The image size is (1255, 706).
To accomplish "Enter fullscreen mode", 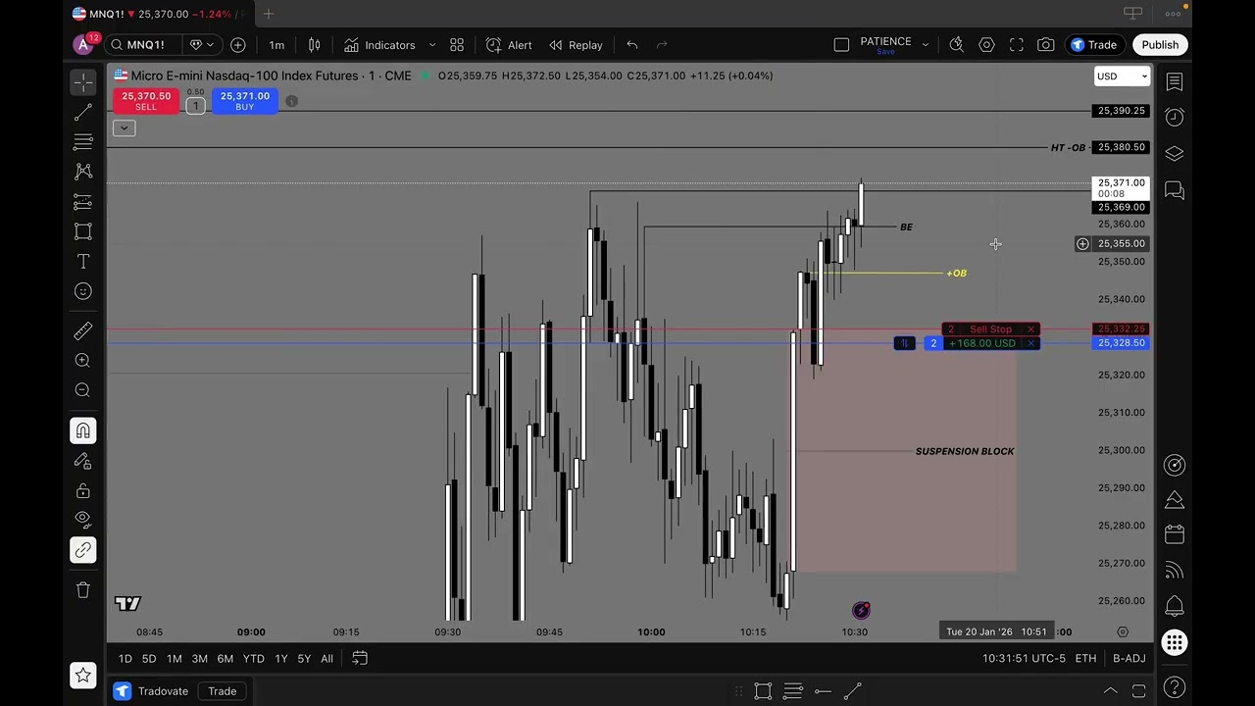I will coord(1017,45).
